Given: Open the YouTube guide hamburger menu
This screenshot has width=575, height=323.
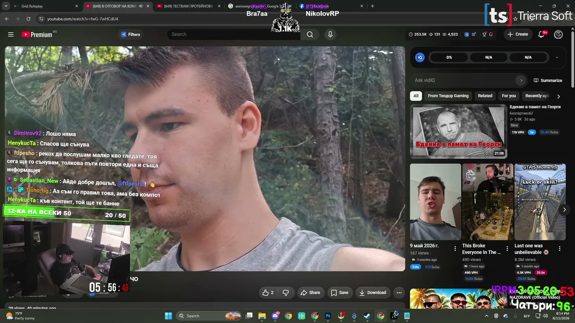Looking at the screenshot, I should (11, 35).
